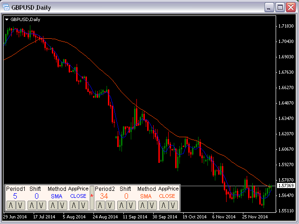Image resolution: width=299 pixels, height=224 pixels.
Task: Expand the GBPUSD,Daily chart dropdown triangle
Action: point(7,20)
